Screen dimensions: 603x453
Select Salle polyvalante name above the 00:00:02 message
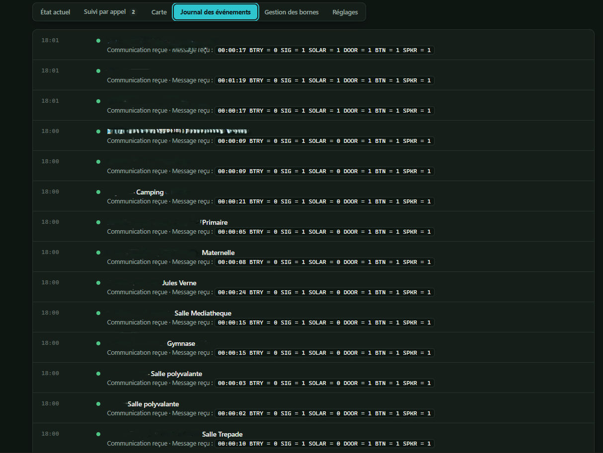click(x=153, y=404)
